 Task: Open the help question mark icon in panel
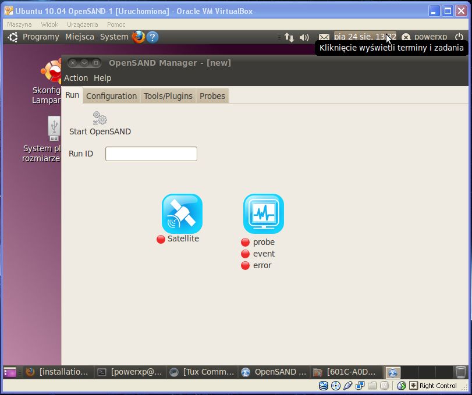[x=152, y=37]
